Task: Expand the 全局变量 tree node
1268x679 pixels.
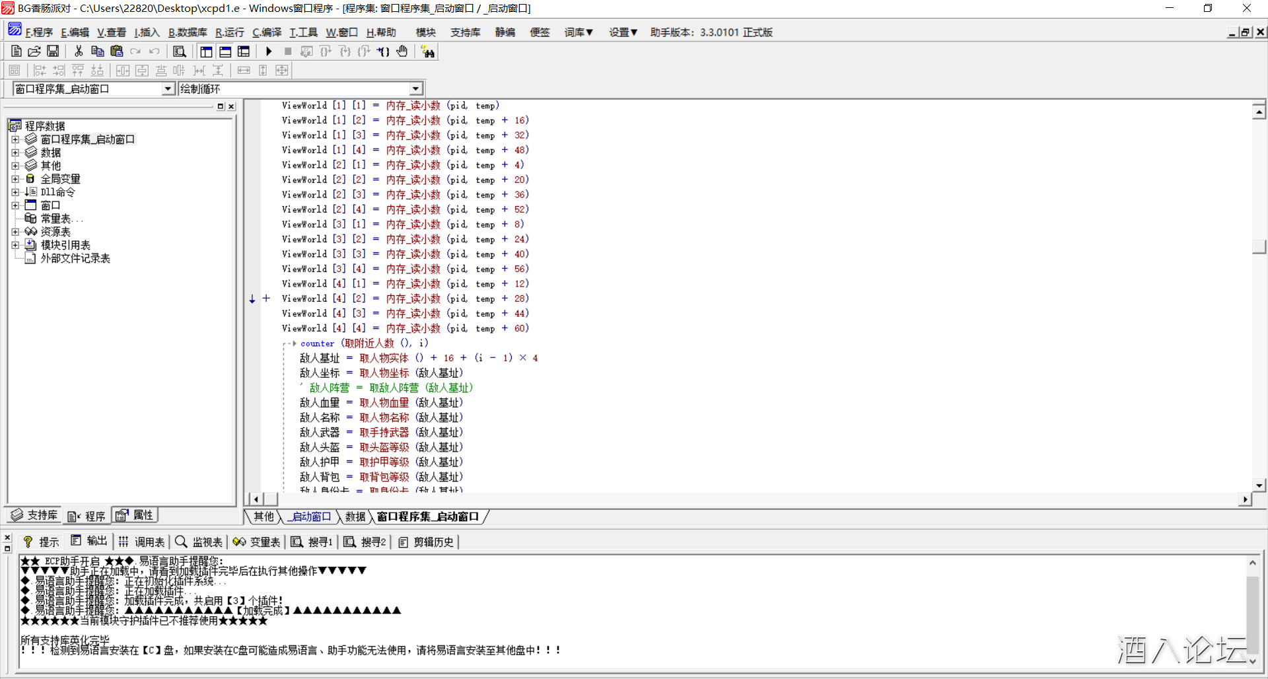Action: (15, 179)
